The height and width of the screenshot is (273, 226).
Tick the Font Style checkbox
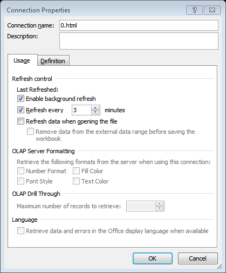[20, 181]
